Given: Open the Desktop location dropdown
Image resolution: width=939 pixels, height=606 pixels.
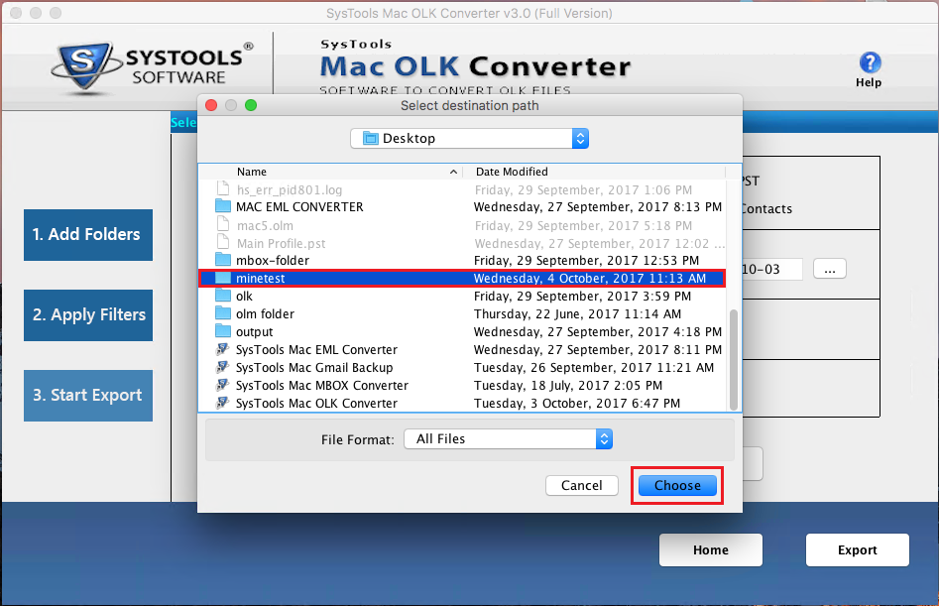Looking at the screenshot, I should pyautogui.click(x=470, y=138).
